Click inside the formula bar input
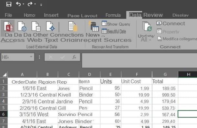Screen dimensions: 197x128 [140, 60]
